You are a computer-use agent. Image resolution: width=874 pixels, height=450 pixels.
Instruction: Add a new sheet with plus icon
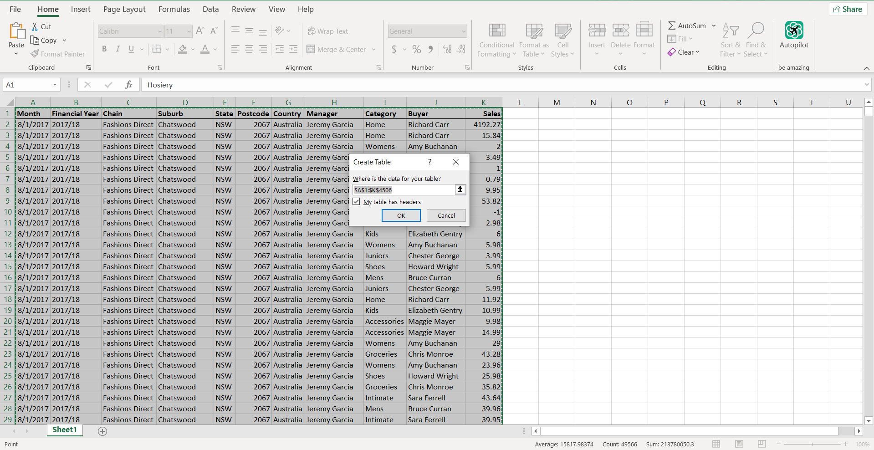(102, 431)
